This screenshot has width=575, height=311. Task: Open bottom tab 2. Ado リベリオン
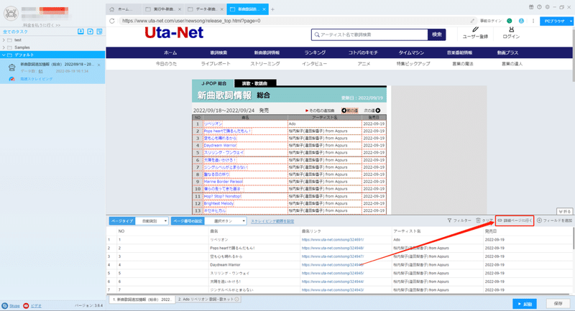pos(208,300)
